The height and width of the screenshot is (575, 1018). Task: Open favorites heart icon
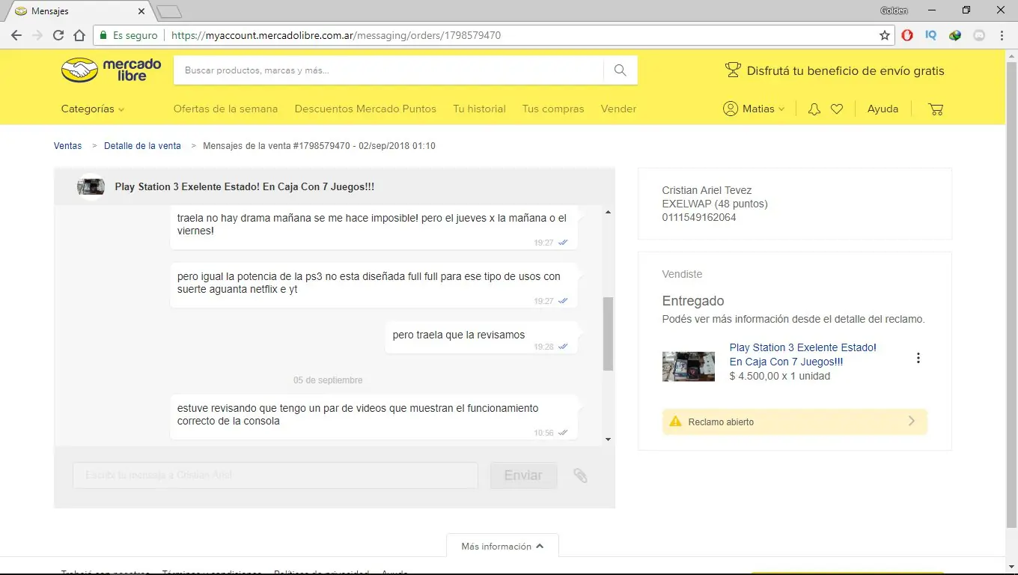(837, 109)
